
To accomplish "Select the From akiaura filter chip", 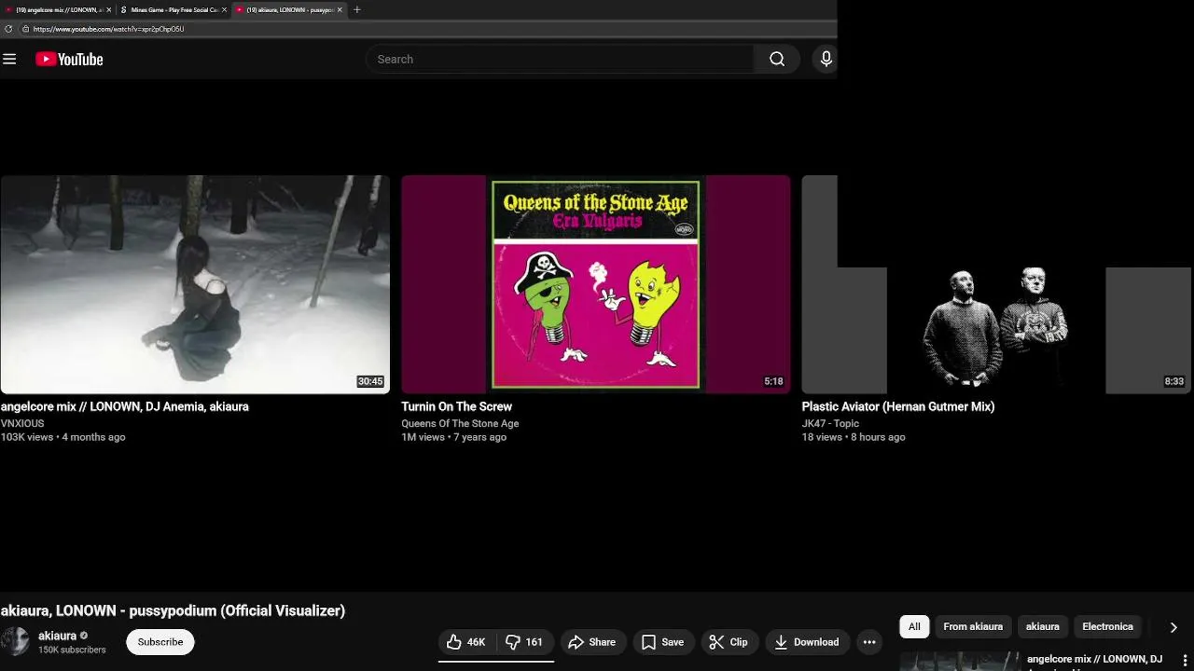I will coord(973,626).
